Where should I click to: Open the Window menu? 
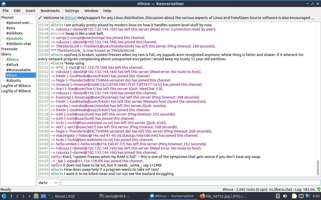tap(91, 11)
